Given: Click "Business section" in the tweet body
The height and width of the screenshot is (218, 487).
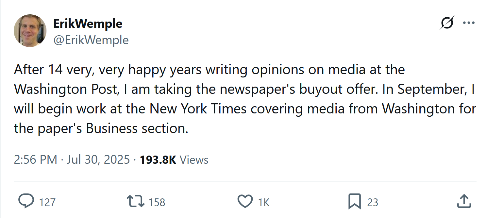Looking at the screenshot, I should [x=137, y=128].
